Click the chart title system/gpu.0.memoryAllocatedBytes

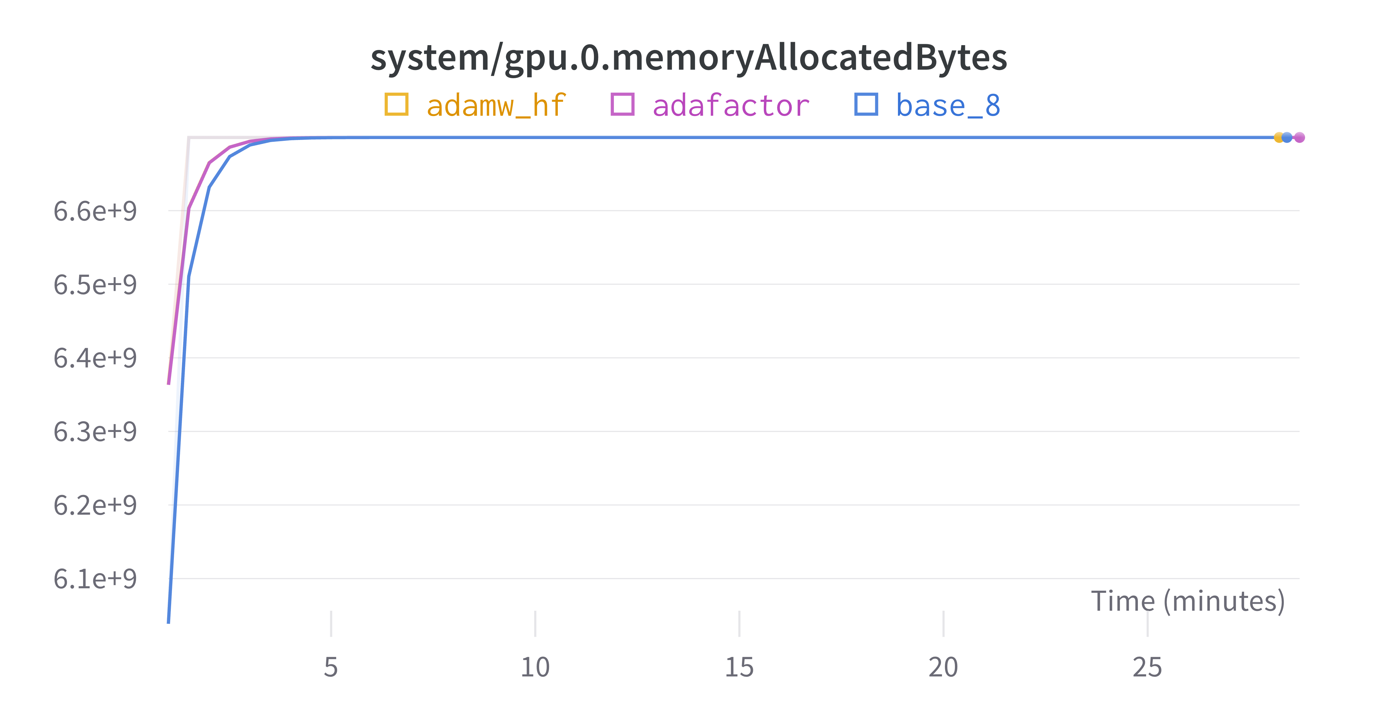(689, 58)
